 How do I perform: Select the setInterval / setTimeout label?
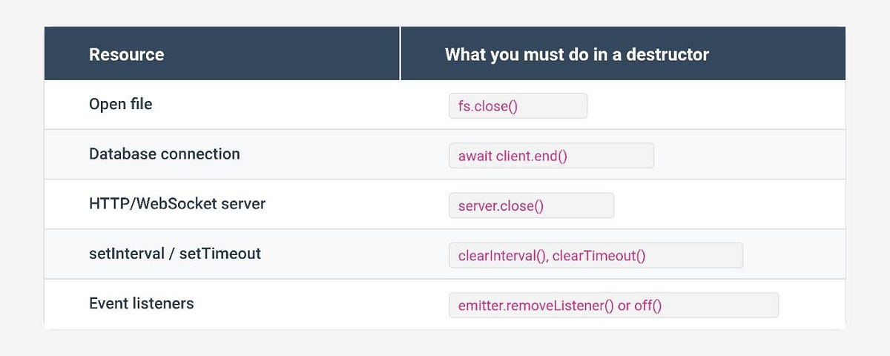click(x=175, y=254)
